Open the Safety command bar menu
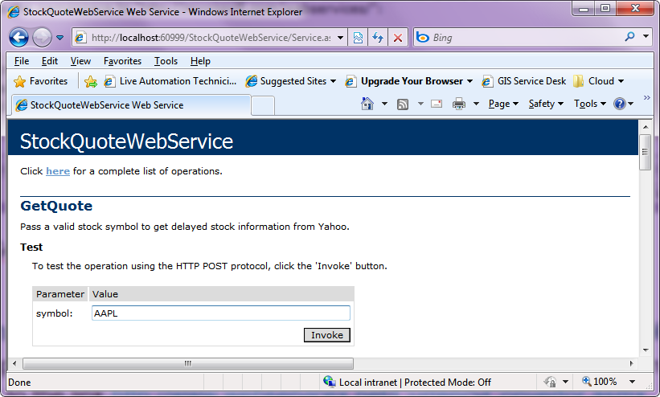This screenshot has width=660, height=397. (546, 104)
